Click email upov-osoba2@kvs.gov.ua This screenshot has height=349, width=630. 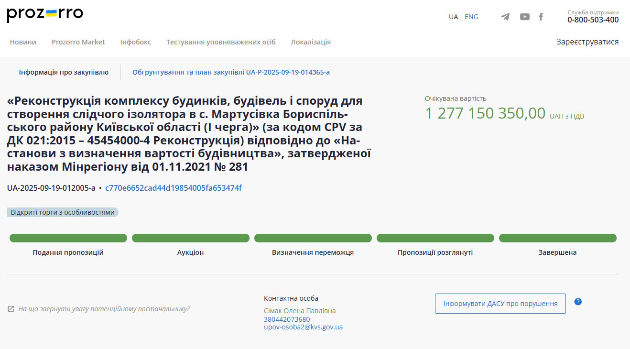pyautogui.click(x=303, y=327)
